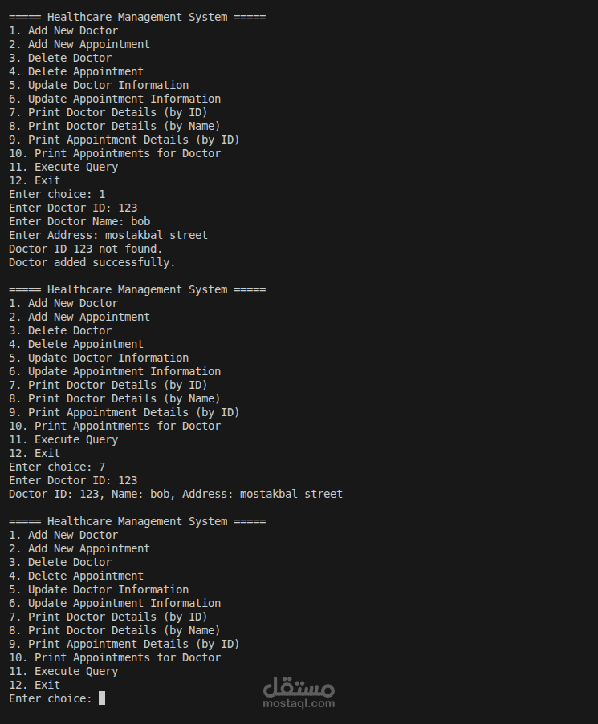Click the 'Doctor ID 123 not found.' line
The image size is (598, 724).
pos(85,249)
